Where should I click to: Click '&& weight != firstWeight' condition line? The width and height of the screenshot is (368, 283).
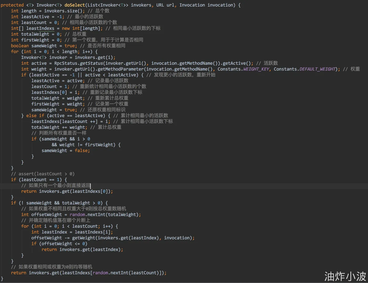point(86,145)
